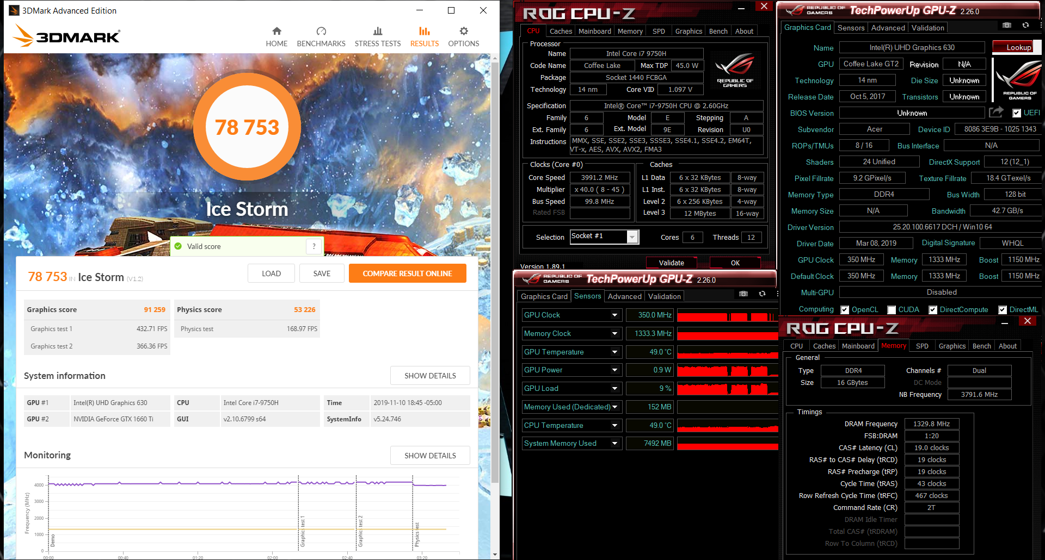Click the GPU name field Intel(R) UHD Graphics 630

(912, 47)
